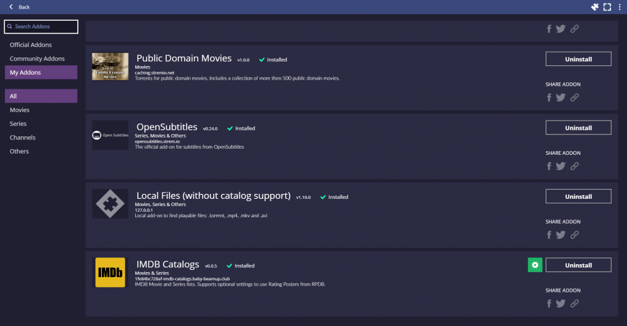
Task: Click OpenSubtitles logo thumbnail
Action: pyautogui.click(x=110, y=135)
